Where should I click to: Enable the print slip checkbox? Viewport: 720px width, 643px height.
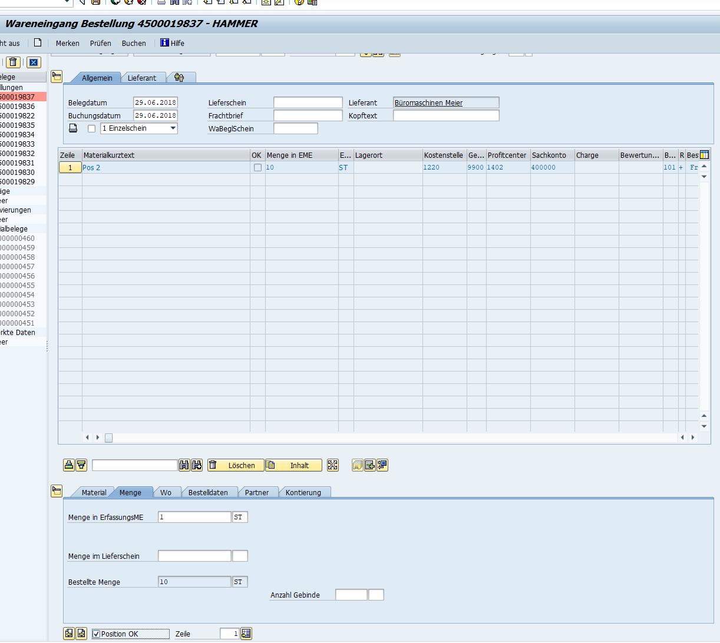(91, 128)
